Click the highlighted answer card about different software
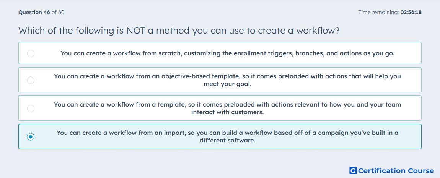 click(x=220, y=136)
